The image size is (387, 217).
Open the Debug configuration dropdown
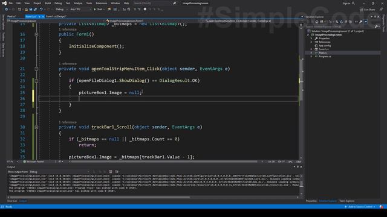[x=61, y=10]
